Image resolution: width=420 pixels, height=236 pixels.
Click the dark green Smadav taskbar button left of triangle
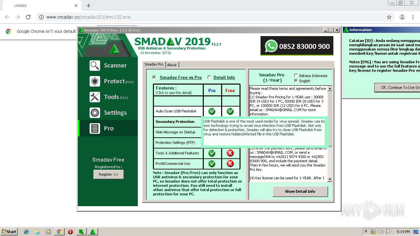[81, 232]
